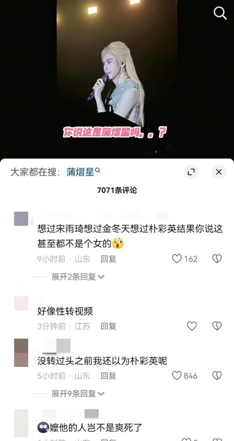
Task: Reply to the 5小时前 山东 comment
Action: coord(109,376)
